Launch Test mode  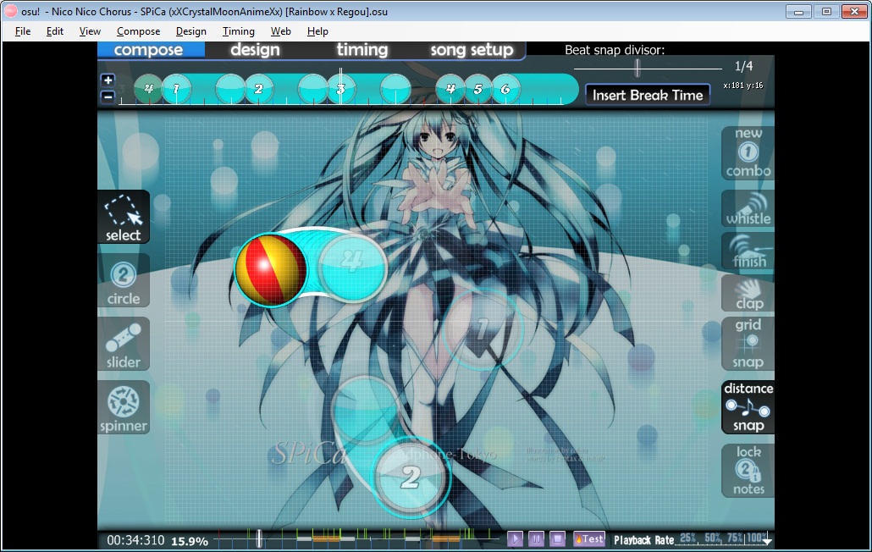589,538
